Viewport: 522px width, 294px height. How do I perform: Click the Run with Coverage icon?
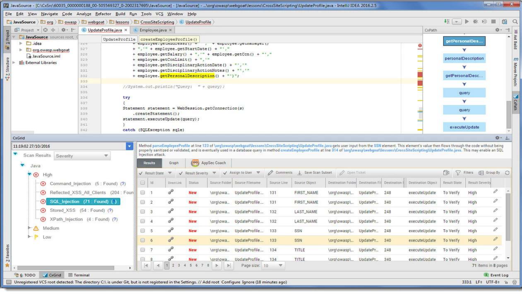[x=485, y=22]
